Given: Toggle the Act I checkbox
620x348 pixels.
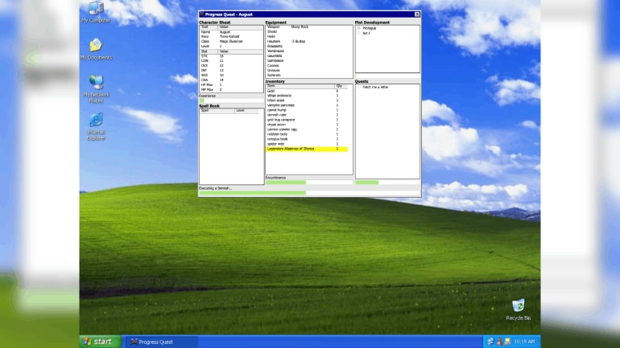Looking at the screenshot, I should point(359,33).
